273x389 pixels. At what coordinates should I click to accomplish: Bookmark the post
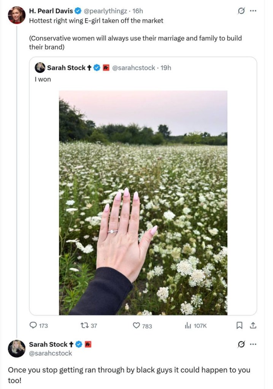pos(240,325)
